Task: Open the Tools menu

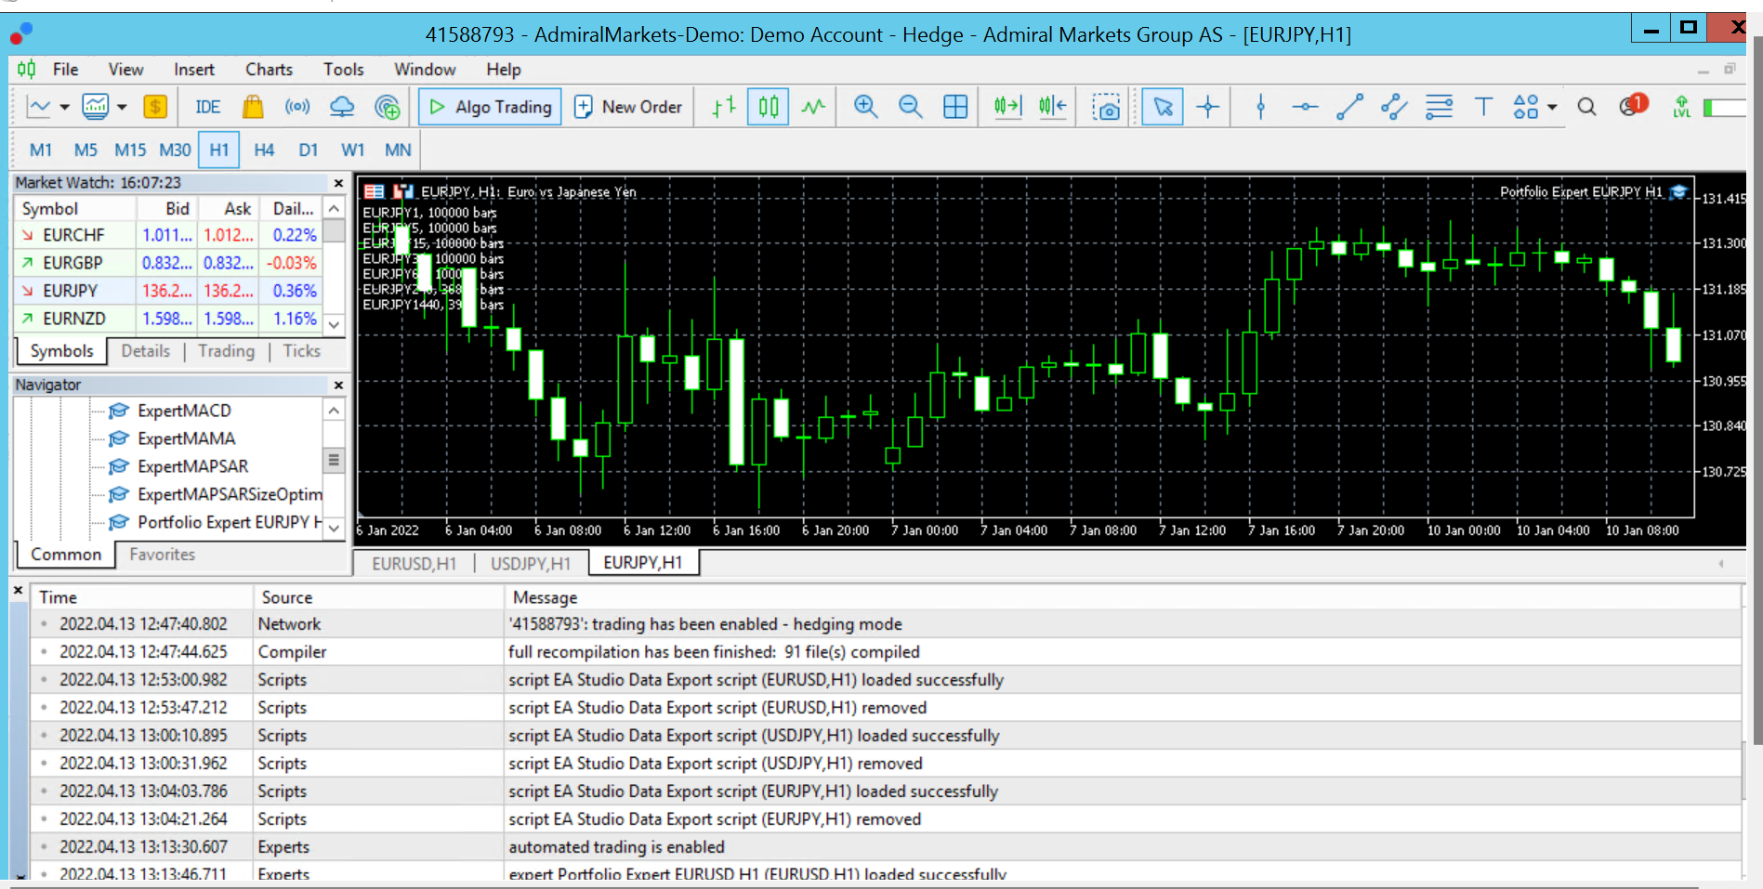Action: 343,69
